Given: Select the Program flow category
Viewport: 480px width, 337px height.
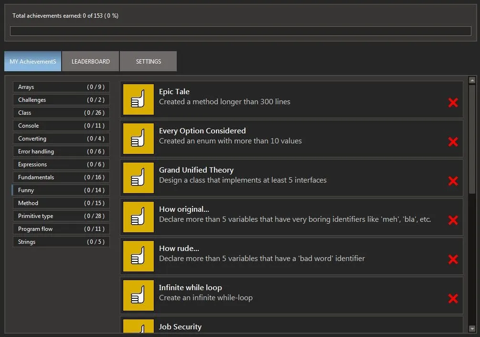Looking at the screenshot, I should 61,229.
